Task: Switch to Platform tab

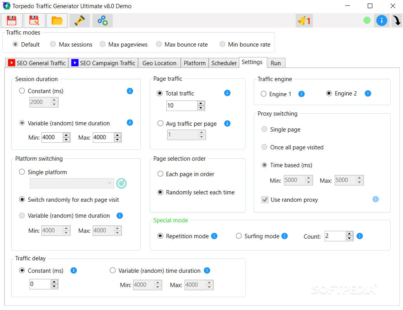Action: 195,63
